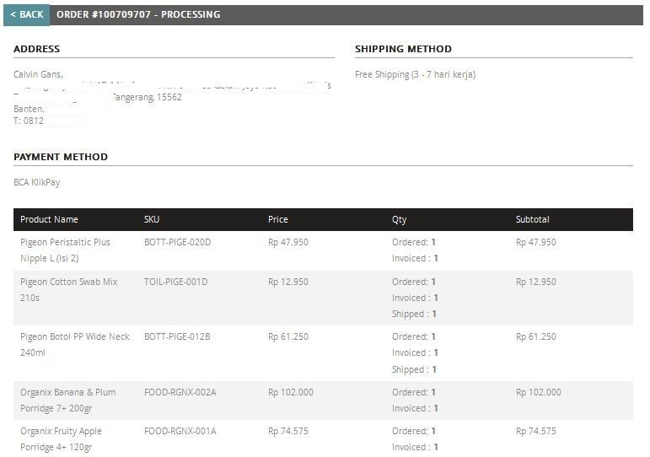Select 'Free Shipping (3 - 7 hari kerja)' text
650x457 pixels.
(x=416, y=75)
